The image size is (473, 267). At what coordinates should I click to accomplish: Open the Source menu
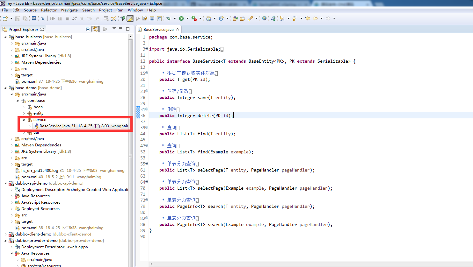[30, 10]
